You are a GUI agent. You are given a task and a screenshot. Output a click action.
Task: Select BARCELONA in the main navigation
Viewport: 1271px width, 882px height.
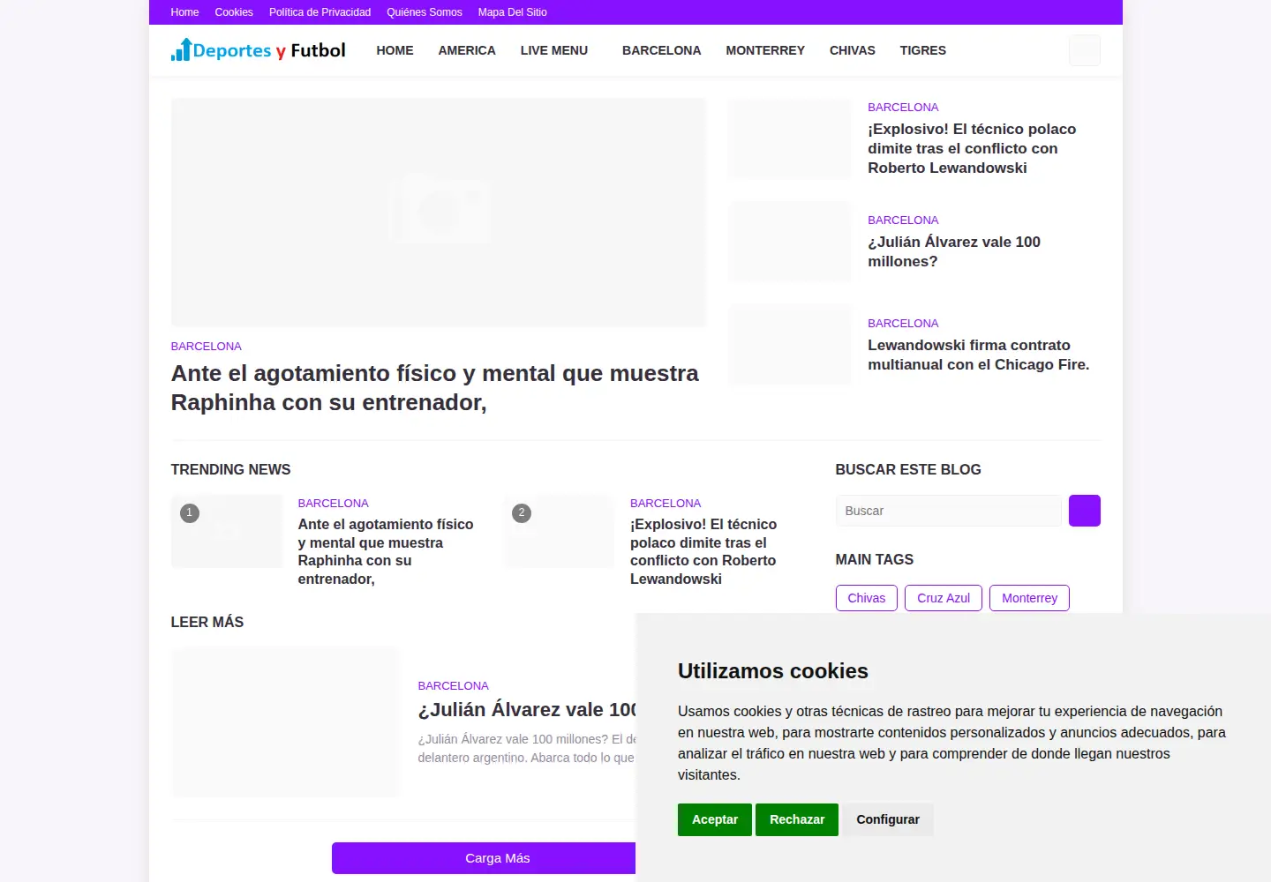(x=661, y=50)
